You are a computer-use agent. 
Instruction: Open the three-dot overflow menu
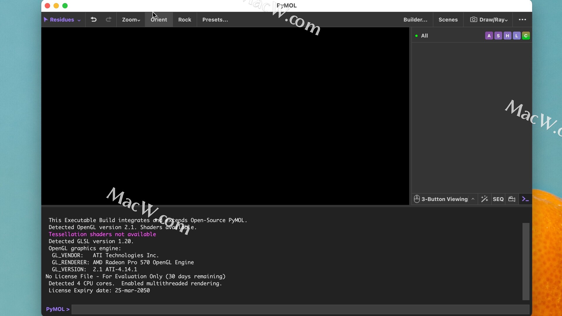[x=522, y=20]
